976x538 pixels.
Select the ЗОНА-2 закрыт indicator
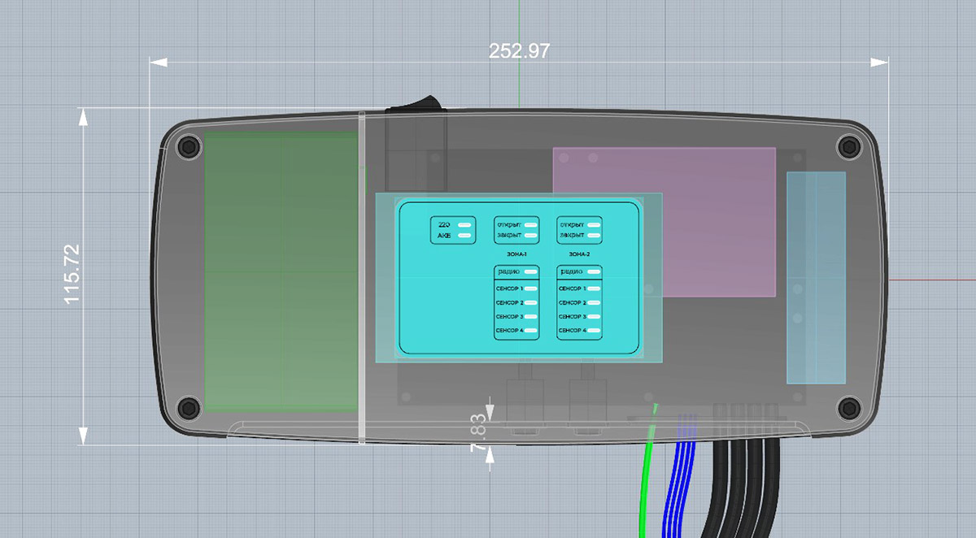pyautogui.click(x=593, y=236)
